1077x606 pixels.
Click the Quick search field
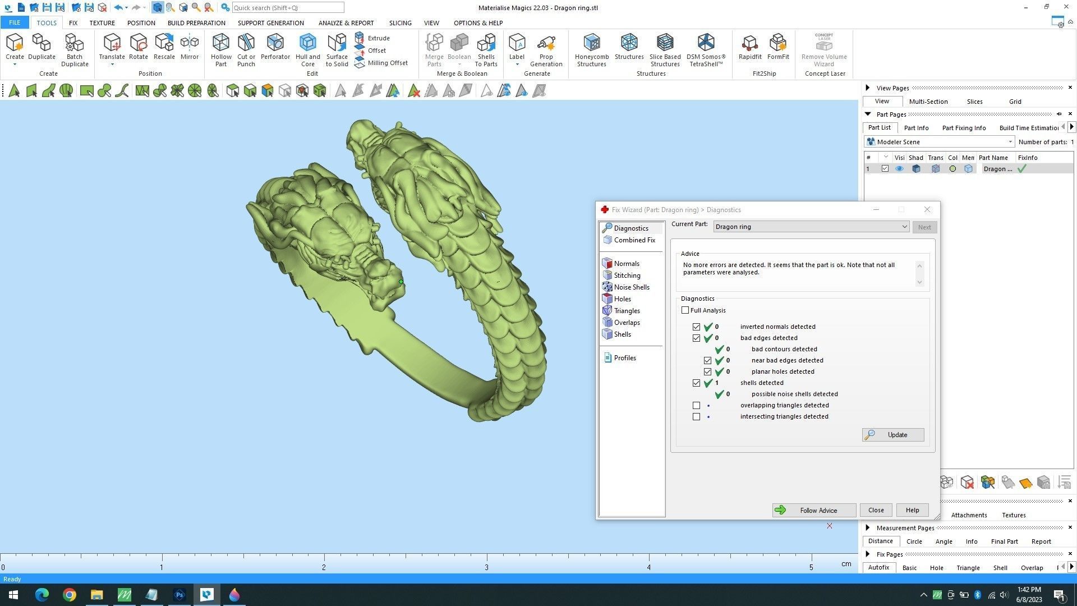click(288, 8)
